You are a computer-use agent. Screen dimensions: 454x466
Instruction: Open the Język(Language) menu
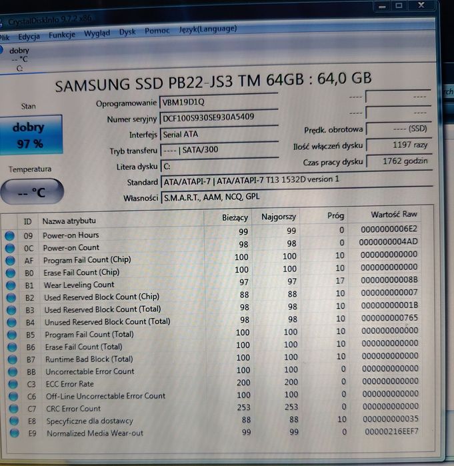click(208, 29)
